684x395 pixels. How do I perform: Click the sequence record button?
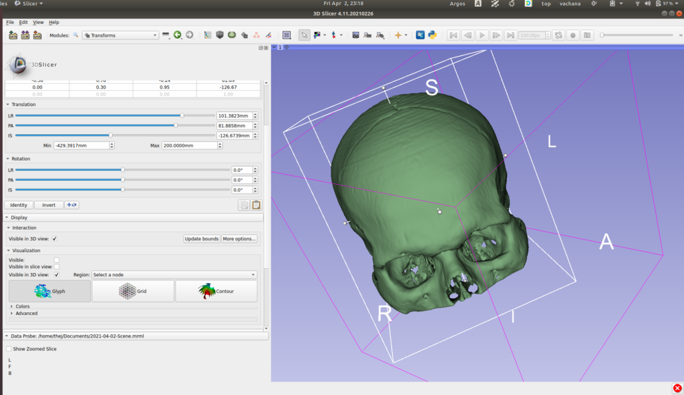coord(572,35)
